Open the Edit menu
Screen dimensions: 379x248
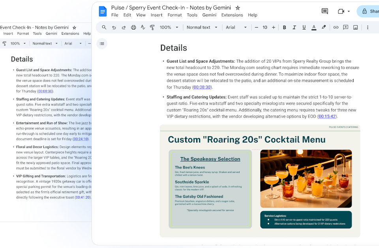(x=127, y=15)
